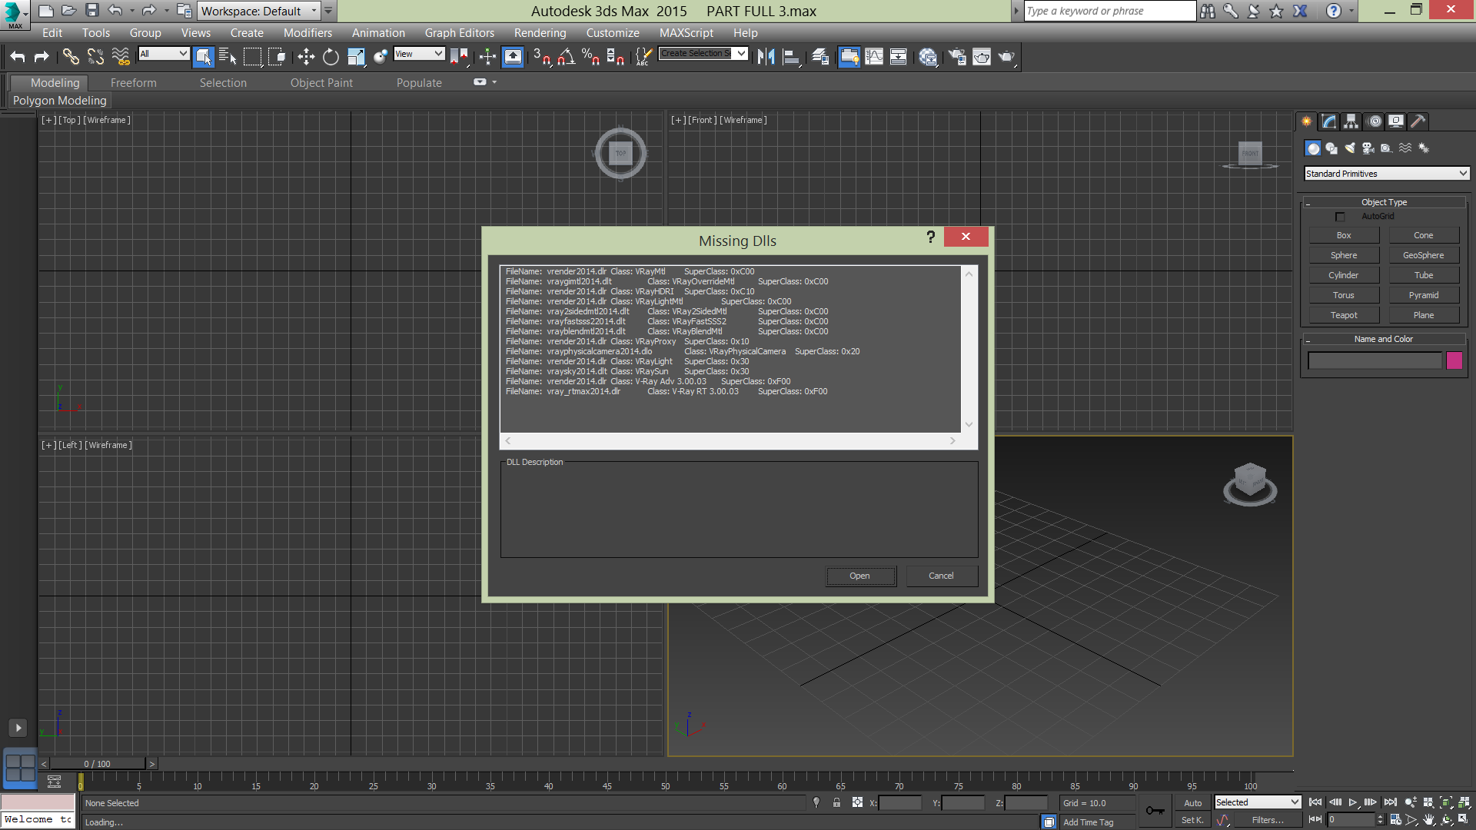Toggle Key Mode button in playback controls

(x=1315, y=819)
